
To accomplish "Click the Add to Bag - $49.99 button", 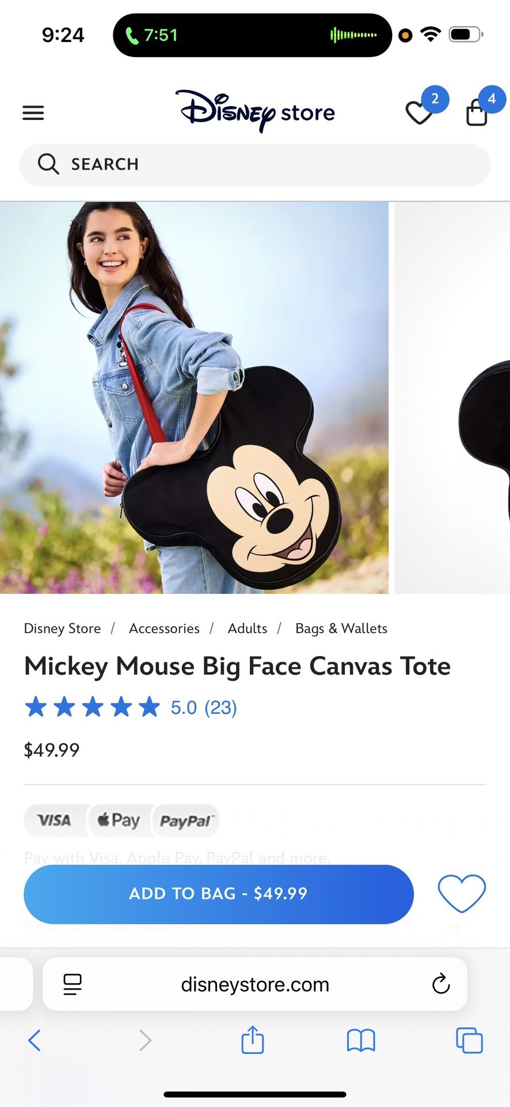I will (219, 894).
